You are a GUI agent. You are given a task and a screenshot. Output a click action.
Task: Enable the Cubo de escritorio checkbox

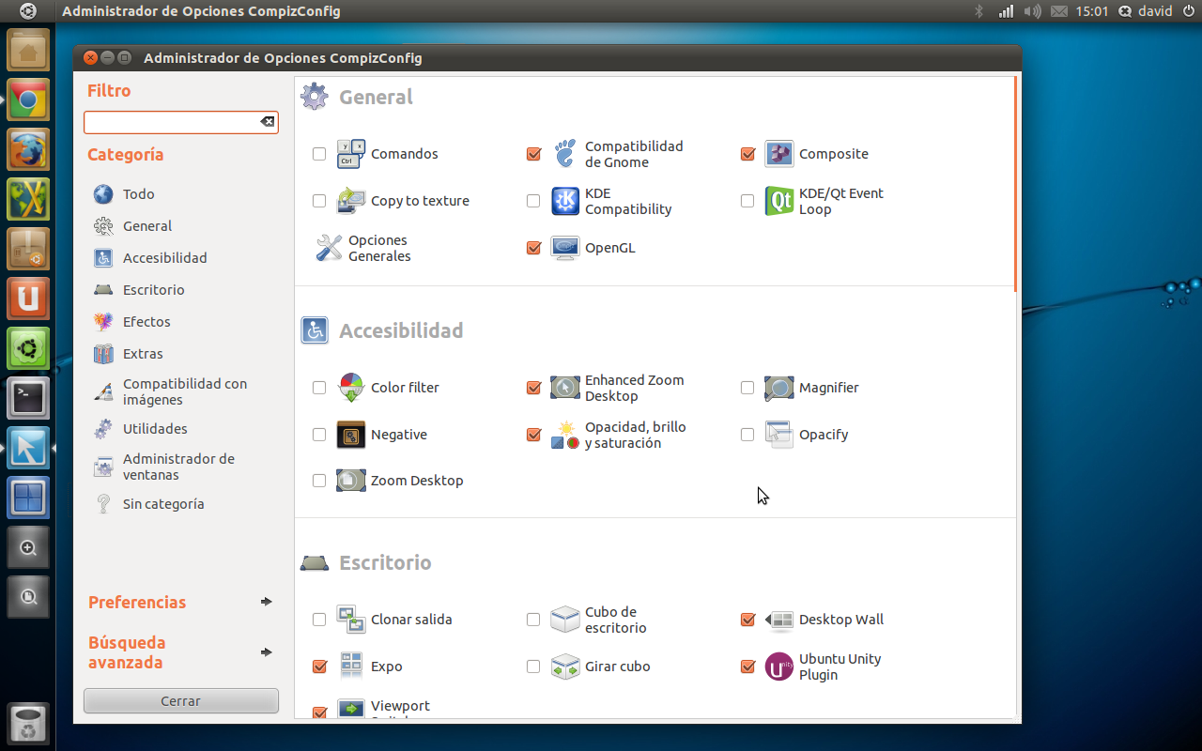533,619
